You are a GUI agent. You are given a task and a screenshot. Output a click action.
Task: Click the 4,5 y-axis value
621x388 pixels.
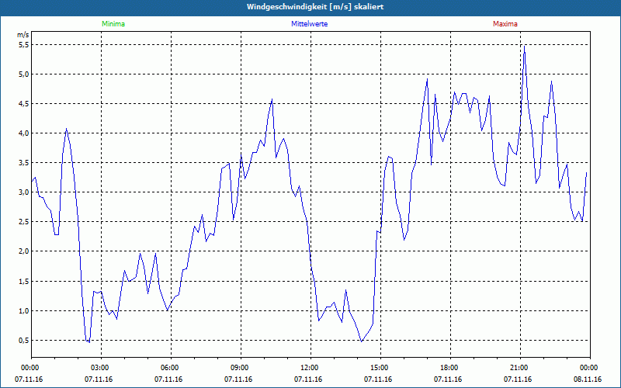(x=24, y=104)
